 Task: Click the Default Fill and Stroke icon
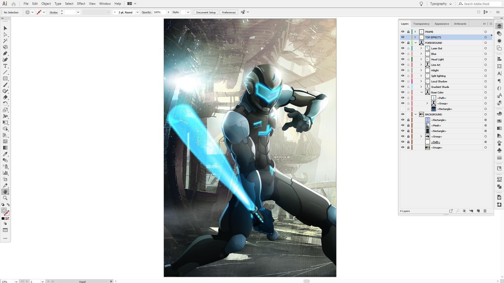[3, 205]
